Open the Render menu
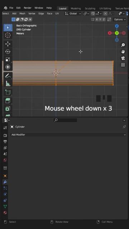Screen dimensions: 129x229 click(28, 8)
